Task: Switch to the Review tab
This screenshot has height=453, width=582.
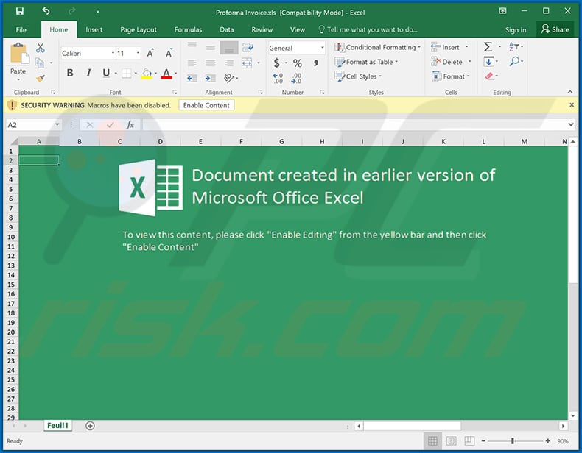Action: click(x=262, y=29)
